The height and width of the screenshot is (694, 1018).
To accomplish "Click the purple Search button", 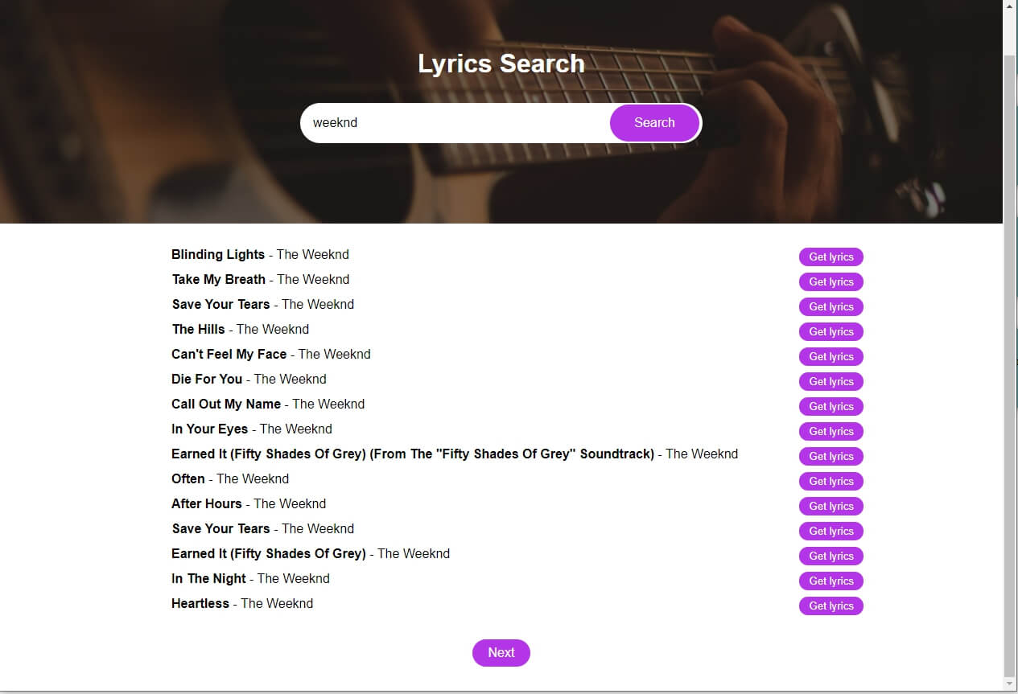I will point(654,123).
